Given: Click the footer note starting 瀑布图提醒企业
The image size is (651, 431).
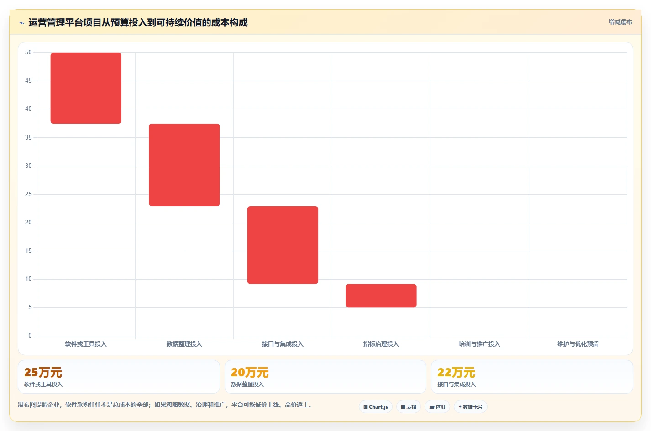Looking at the screenshot, I should (166, 405).
